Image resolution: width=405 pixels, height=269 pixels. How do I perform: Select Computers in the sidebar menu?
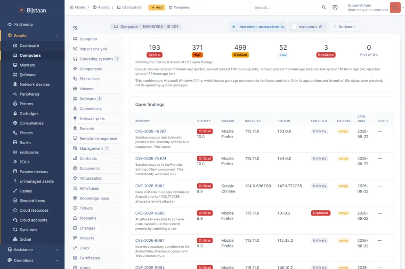click(32, 55)
